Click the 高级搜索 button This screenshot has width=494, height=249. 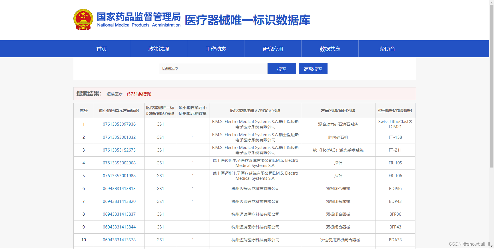coord(313,69)
